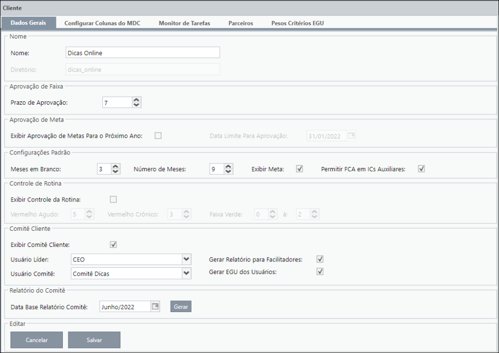Open calendar picker for Data Base Relatório Comitê

point(155,307)
